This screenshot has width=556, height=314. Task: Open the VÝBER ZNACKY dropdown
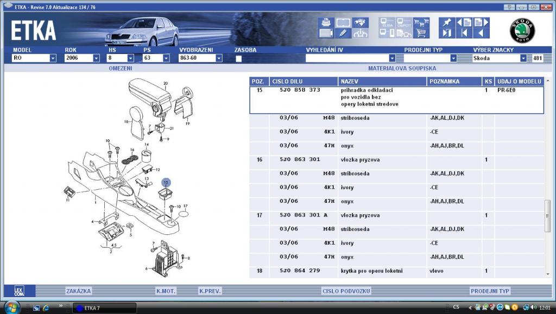click(x=523, y=58)
